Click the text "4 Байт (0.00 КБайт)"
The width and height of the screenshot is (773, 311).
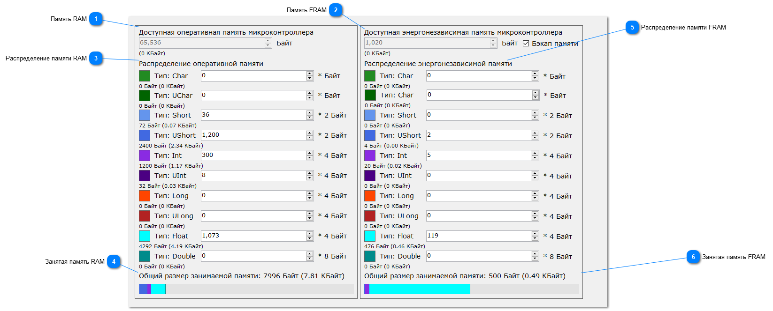pos(391,146)
